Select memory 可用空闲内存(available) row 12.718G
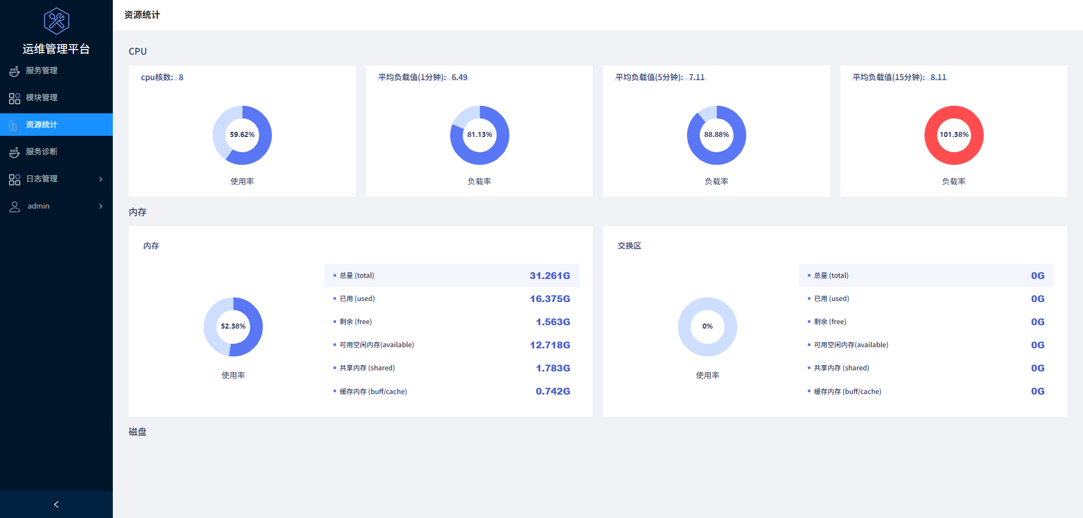 pos(451,345)
